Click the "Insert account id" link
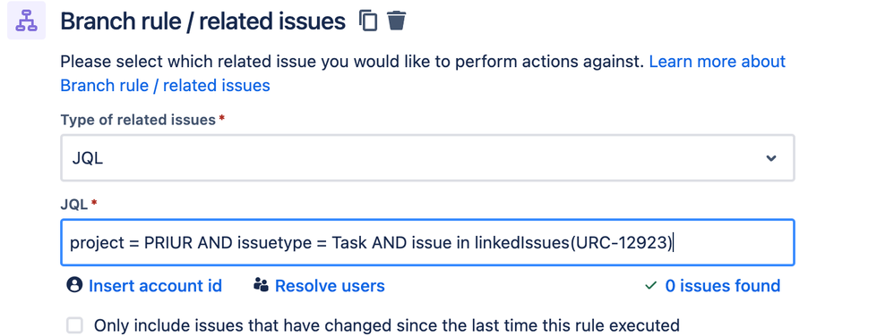 (155, 285)
